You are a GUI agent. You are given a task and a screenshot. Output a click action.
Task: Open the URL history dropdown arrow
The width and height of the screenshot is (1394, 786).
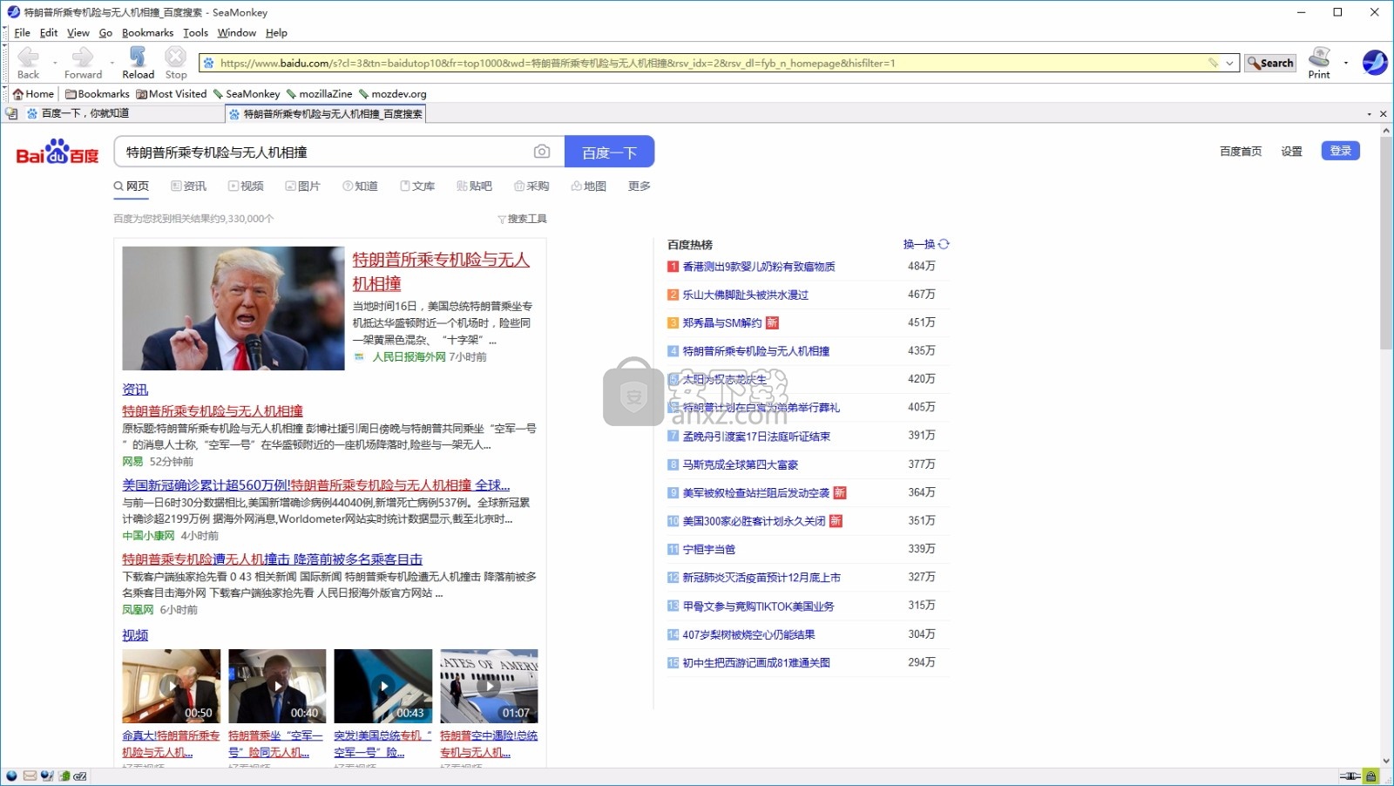click(1229, 63)
